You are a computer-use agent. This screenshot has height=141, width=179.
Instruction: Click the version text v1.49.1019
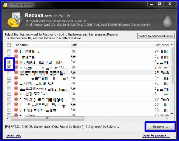[62, 16]
